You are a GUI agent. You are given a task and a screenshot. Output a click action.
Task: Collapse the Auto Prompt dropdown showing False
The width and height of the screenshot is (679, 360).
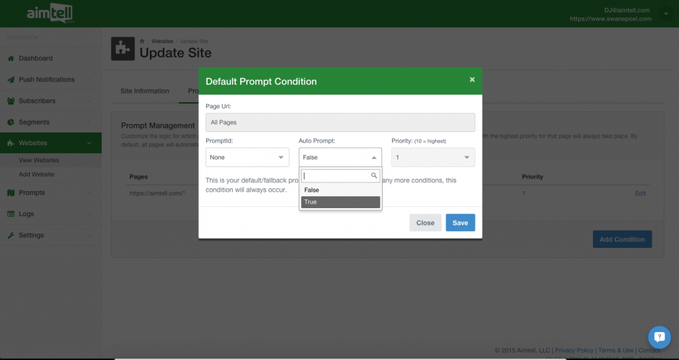(340, 157)
